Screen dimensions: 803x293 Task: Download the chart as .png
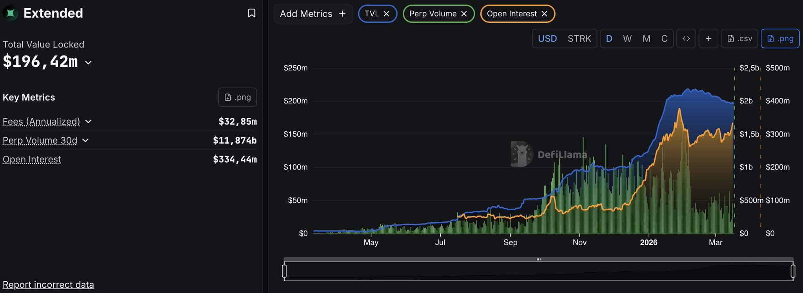pos(780,38)
